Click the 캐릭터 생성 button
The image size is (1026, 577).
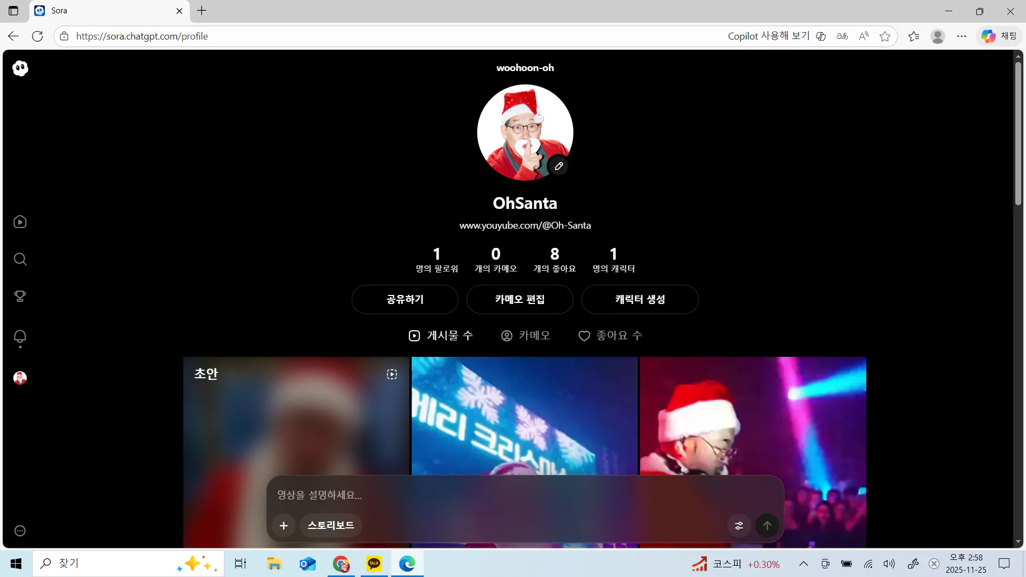pos(640,299)
